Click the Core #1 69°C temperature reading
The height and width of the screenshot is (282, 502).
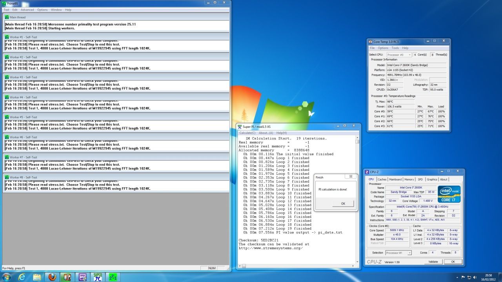pos(395,116)
